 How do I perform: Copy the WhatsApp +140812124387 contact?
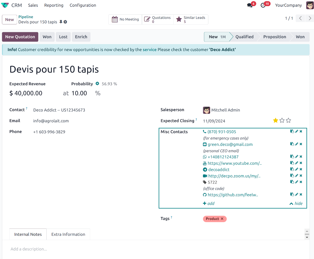292,156
